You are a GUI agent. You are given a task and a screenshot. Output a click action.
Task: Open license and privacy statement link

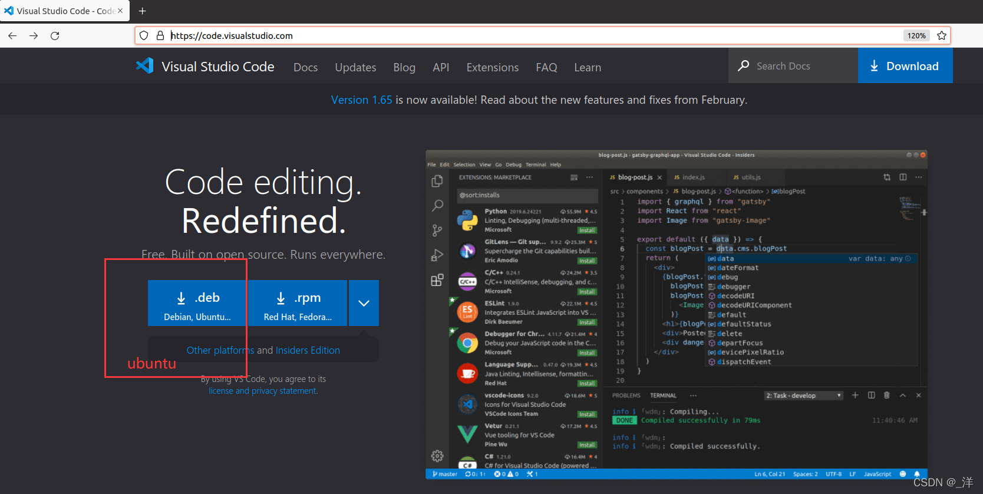263,391
